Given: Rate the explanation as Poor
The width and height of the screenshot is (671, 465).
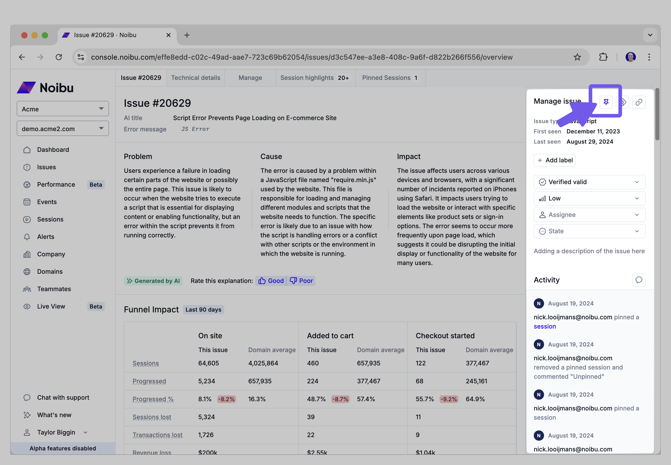Looking at the screenshot, I should [301, 281].
